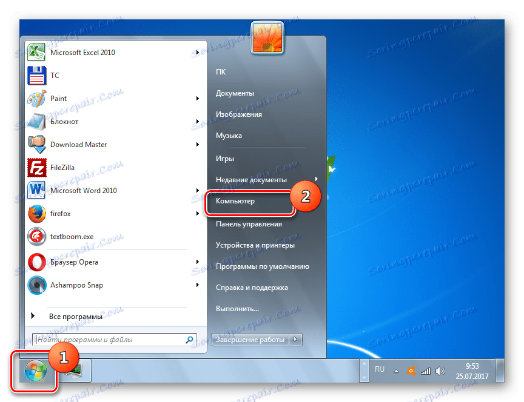The height and width of the screenshot is (402, 524).
Task: Expand firefox jump list arrow
Action: coord(198,214)
